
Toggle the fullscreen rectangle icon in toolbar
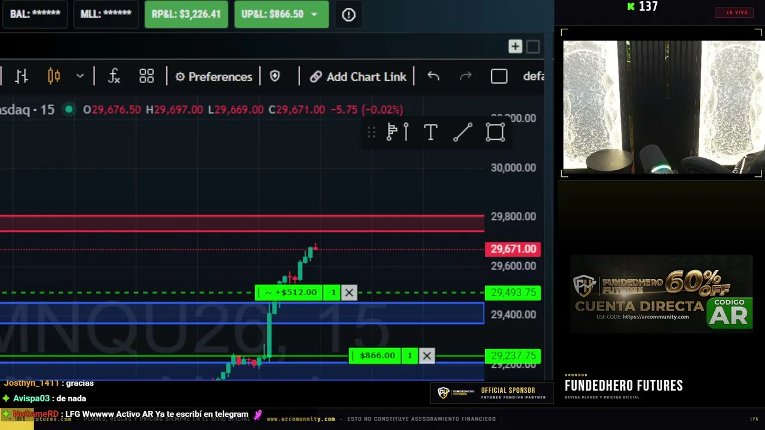click(x=499, y=76)
